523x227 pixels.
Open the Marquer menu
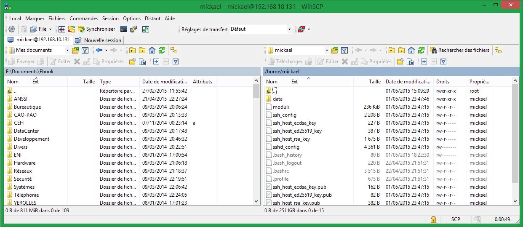click(x=35, y=19)
